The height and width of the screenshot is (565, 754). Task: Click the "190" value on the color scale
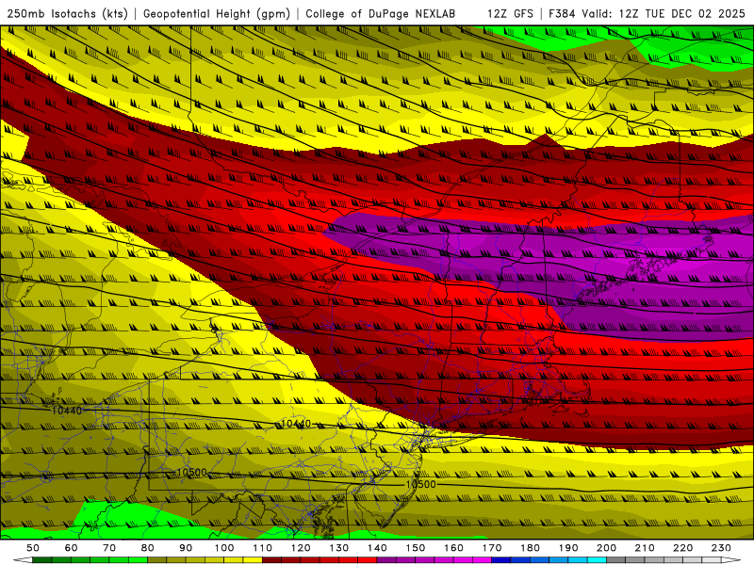coord(568,548)
